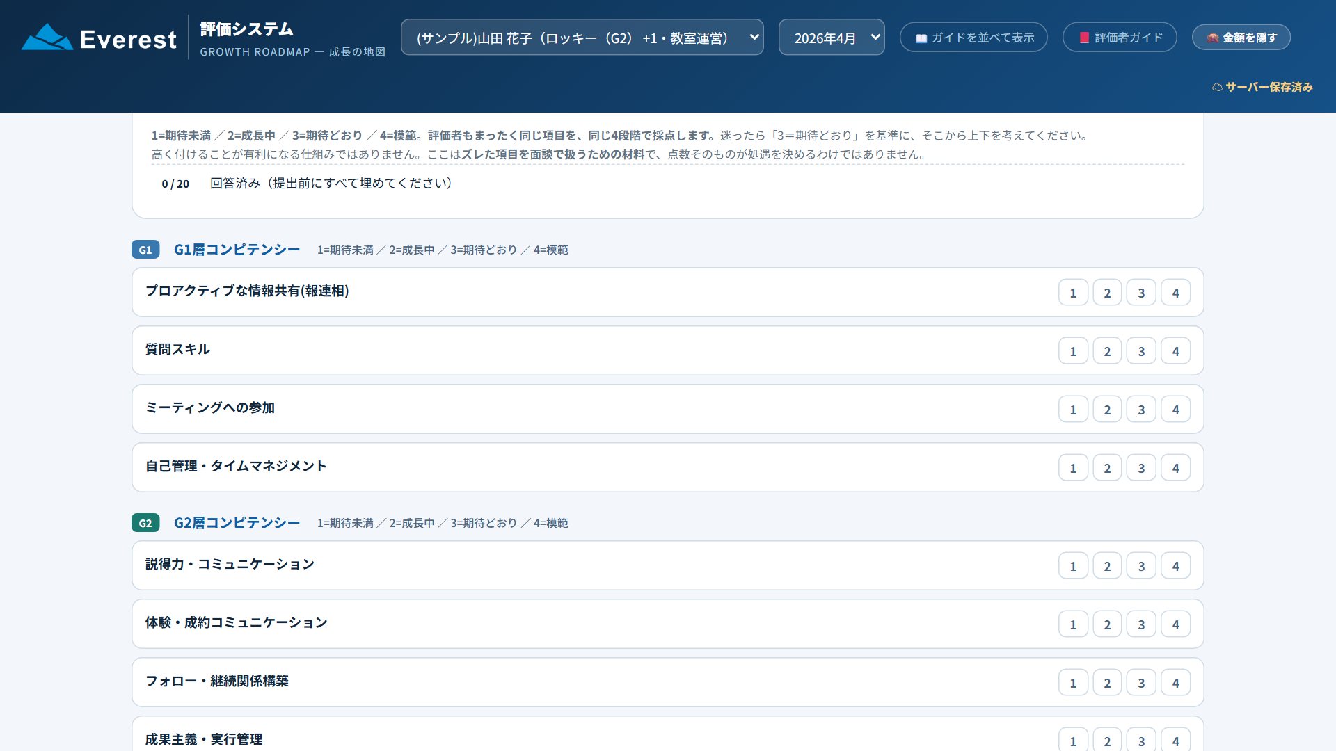Click the フォロー・継続関係構築 item label

pos(216,681)
